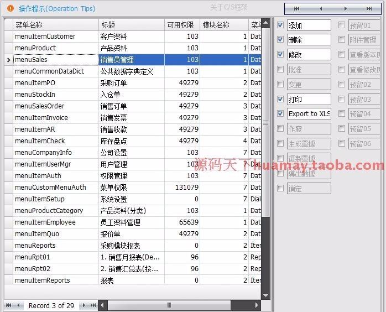
Task: Select the menuItemAuth row
Action: 133,176
